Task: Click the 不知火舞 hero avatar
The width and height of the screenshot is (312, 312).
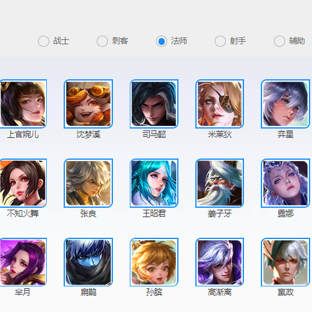Action: tap(23, 183)
